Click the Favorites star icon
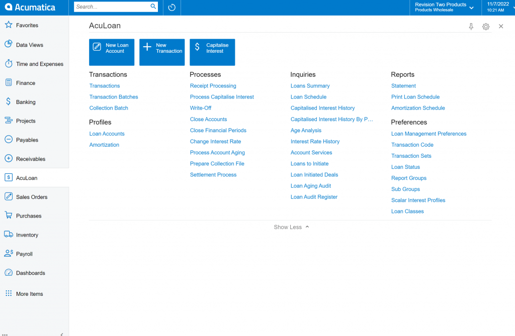 (9, 25)
